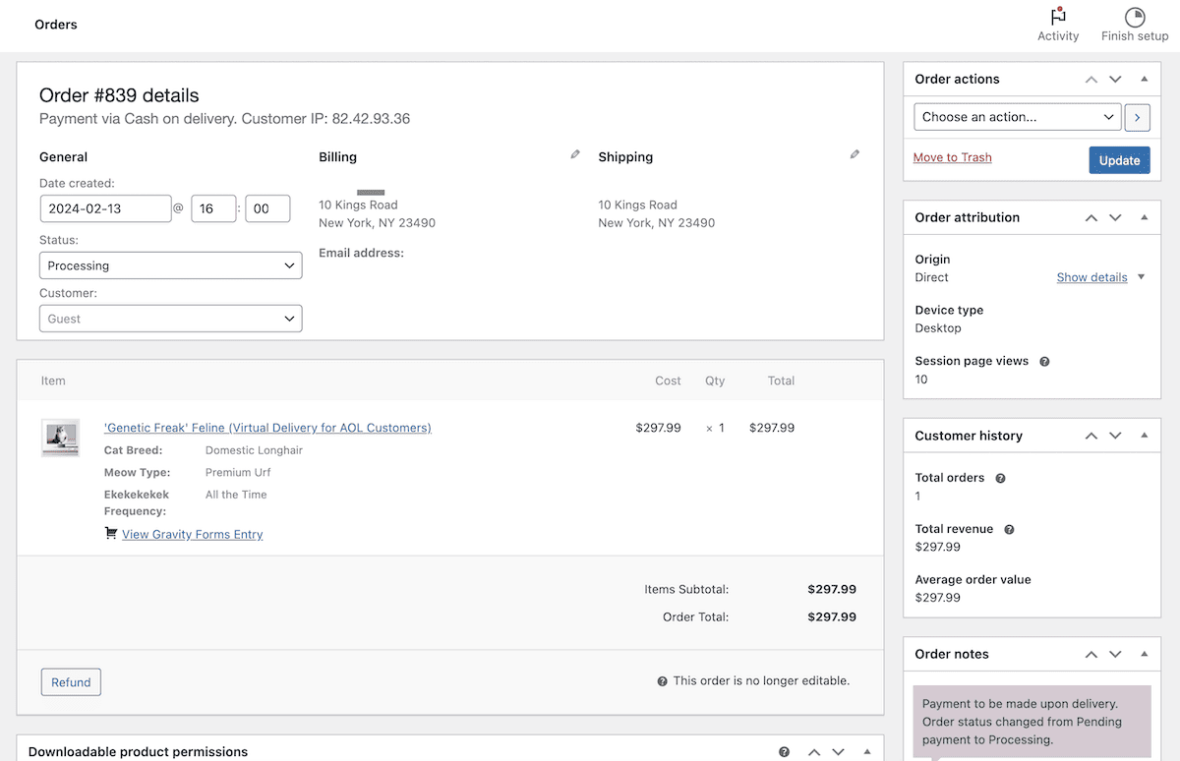Click the Refund button
Viewport: 1180px width, 761px height.
[71, 682]
